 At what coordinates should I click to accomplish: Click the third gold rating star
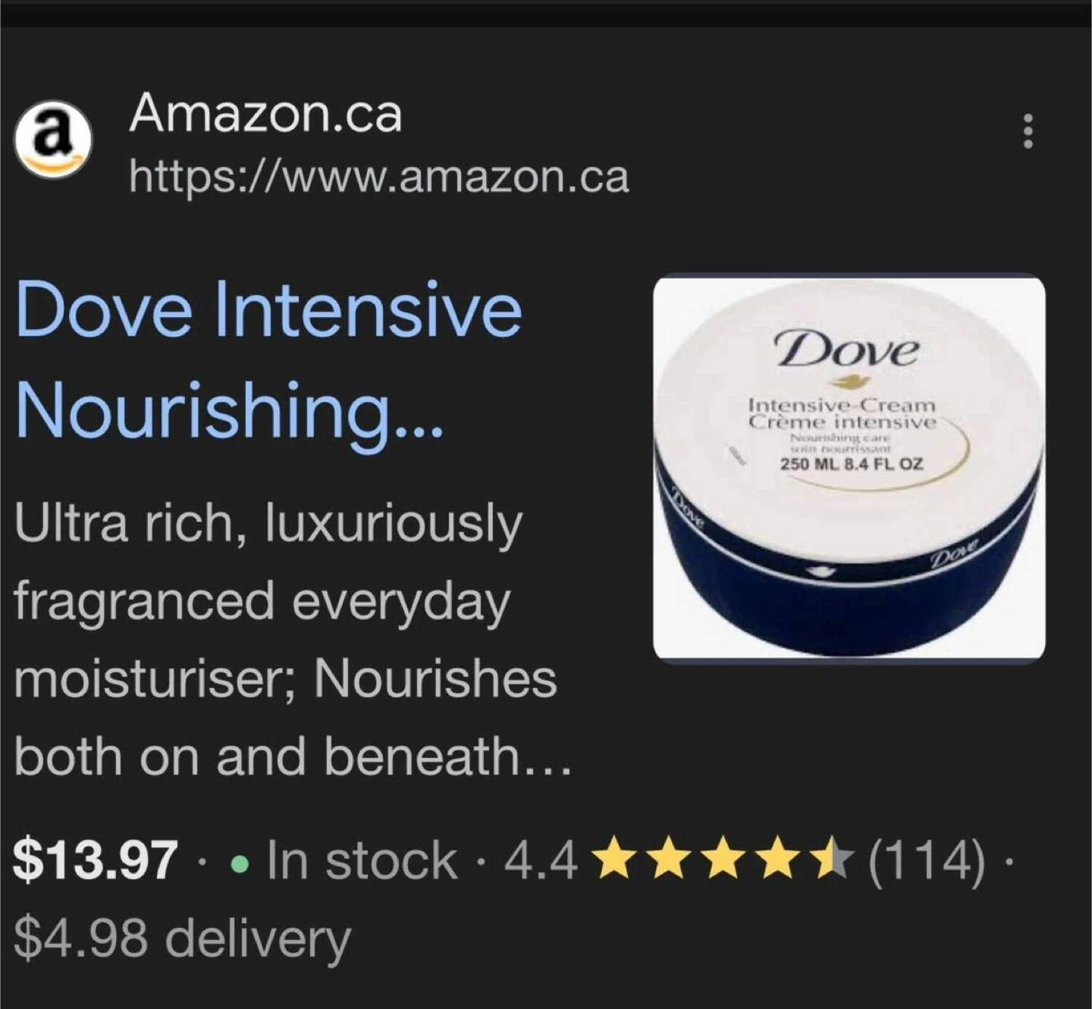(723, 862)
